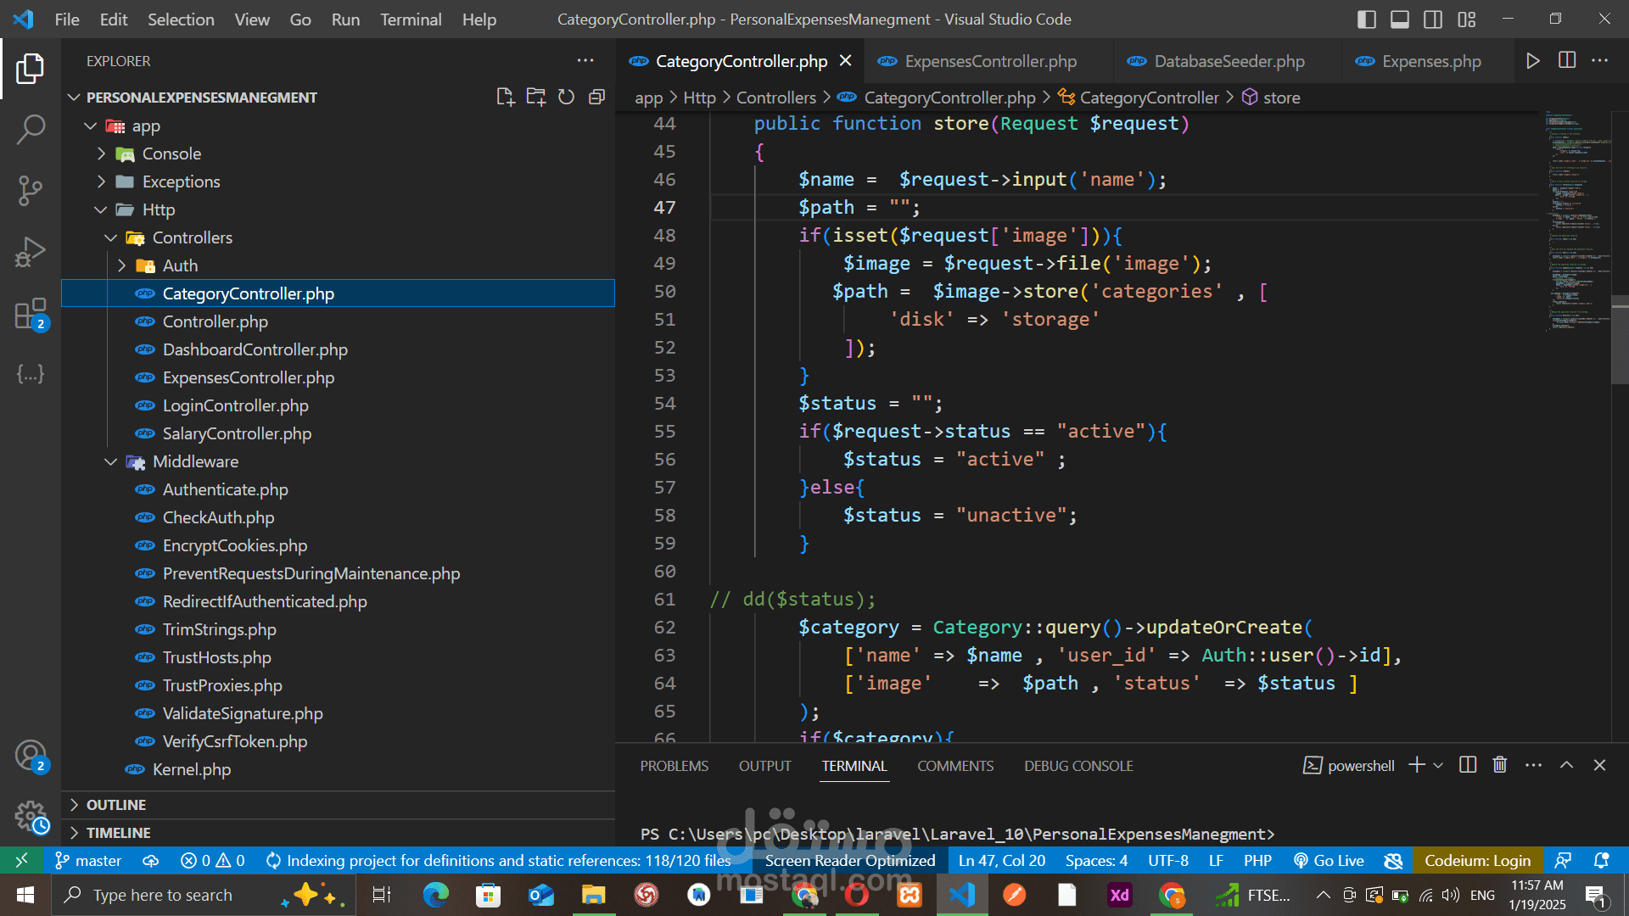Open the Search view in activity bar
The height and width of the screenshot is (916, 1629).
point(31,130)
